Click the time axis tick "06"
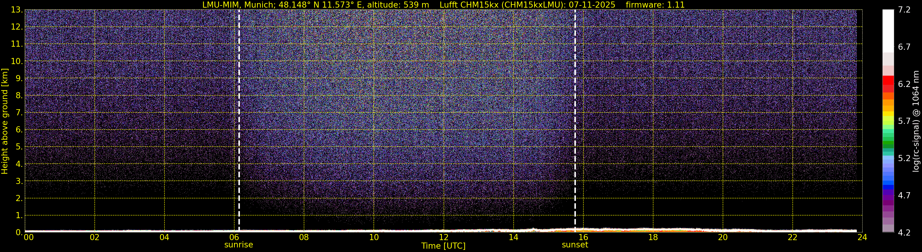Image resolution: width=922 pixels, height=252 pixels. [234, 237]
